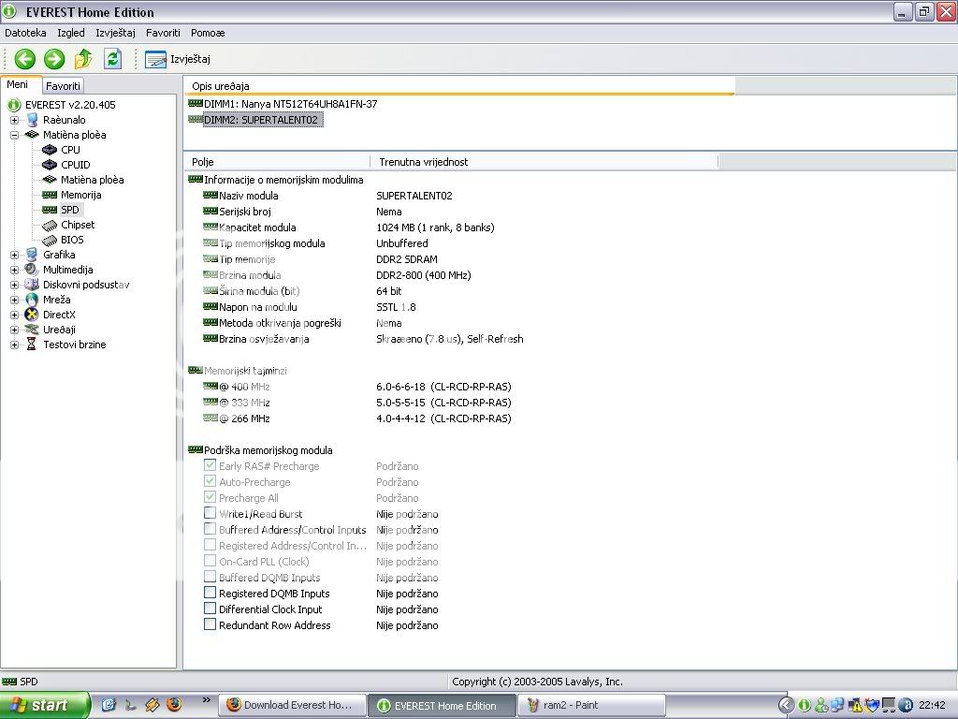Open the Izvještaj menu in menu bar
The image size is (958, 719).
tap(115, 33)
